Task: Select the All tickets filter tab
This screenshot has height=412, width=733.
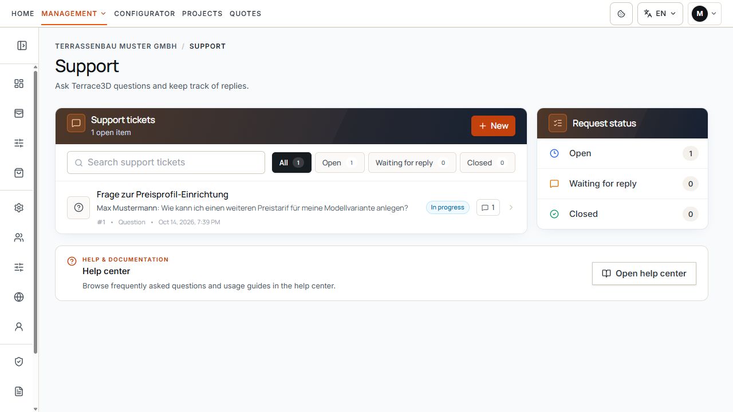Action: click(291, 163)
